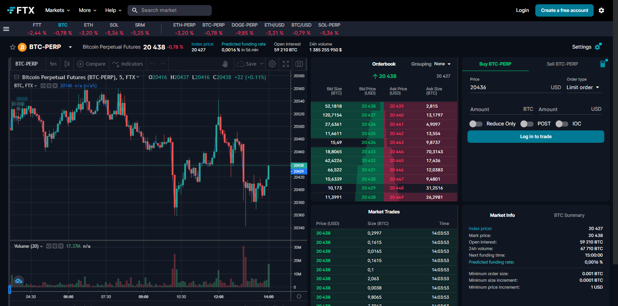Switch to Buy BTC-PERP tab
Viewport: 618px width, 306px height.
(495, 64)
